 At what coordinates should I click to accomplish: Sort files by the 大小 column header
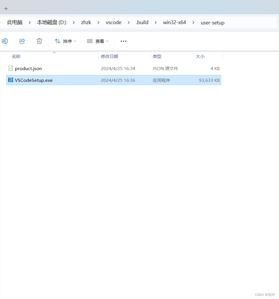tap(200, 56)
